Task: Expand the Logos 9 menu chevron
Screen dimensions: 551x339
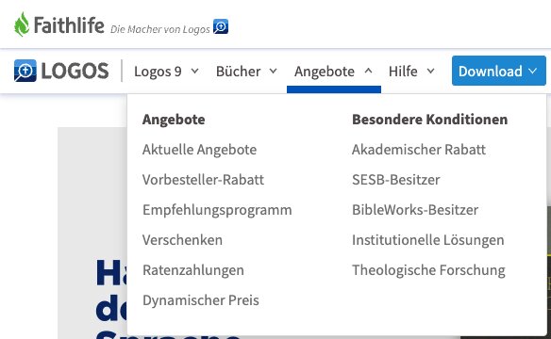Action: coord(194,72)
